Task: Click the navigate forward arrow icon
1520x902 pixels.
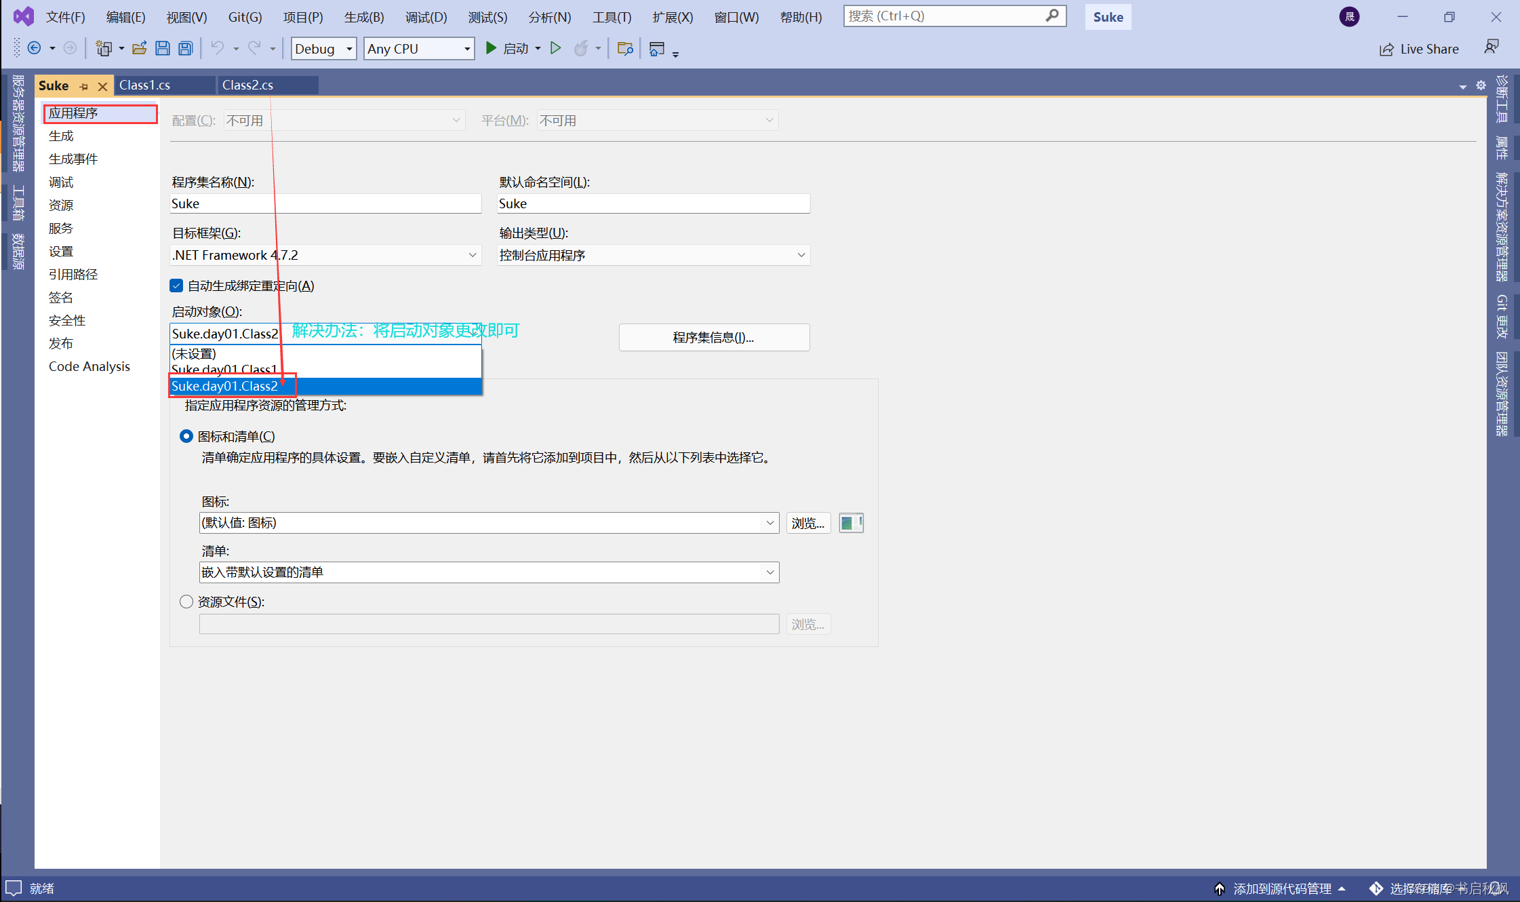Action: pyautogui.click(x=70, y=48)
